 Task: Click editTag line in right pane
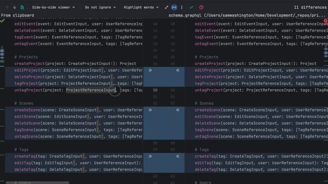(261, 163)
